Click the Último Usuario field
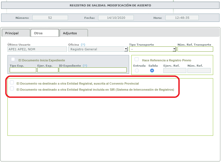 pyautogui.click(x=37, y=49)
